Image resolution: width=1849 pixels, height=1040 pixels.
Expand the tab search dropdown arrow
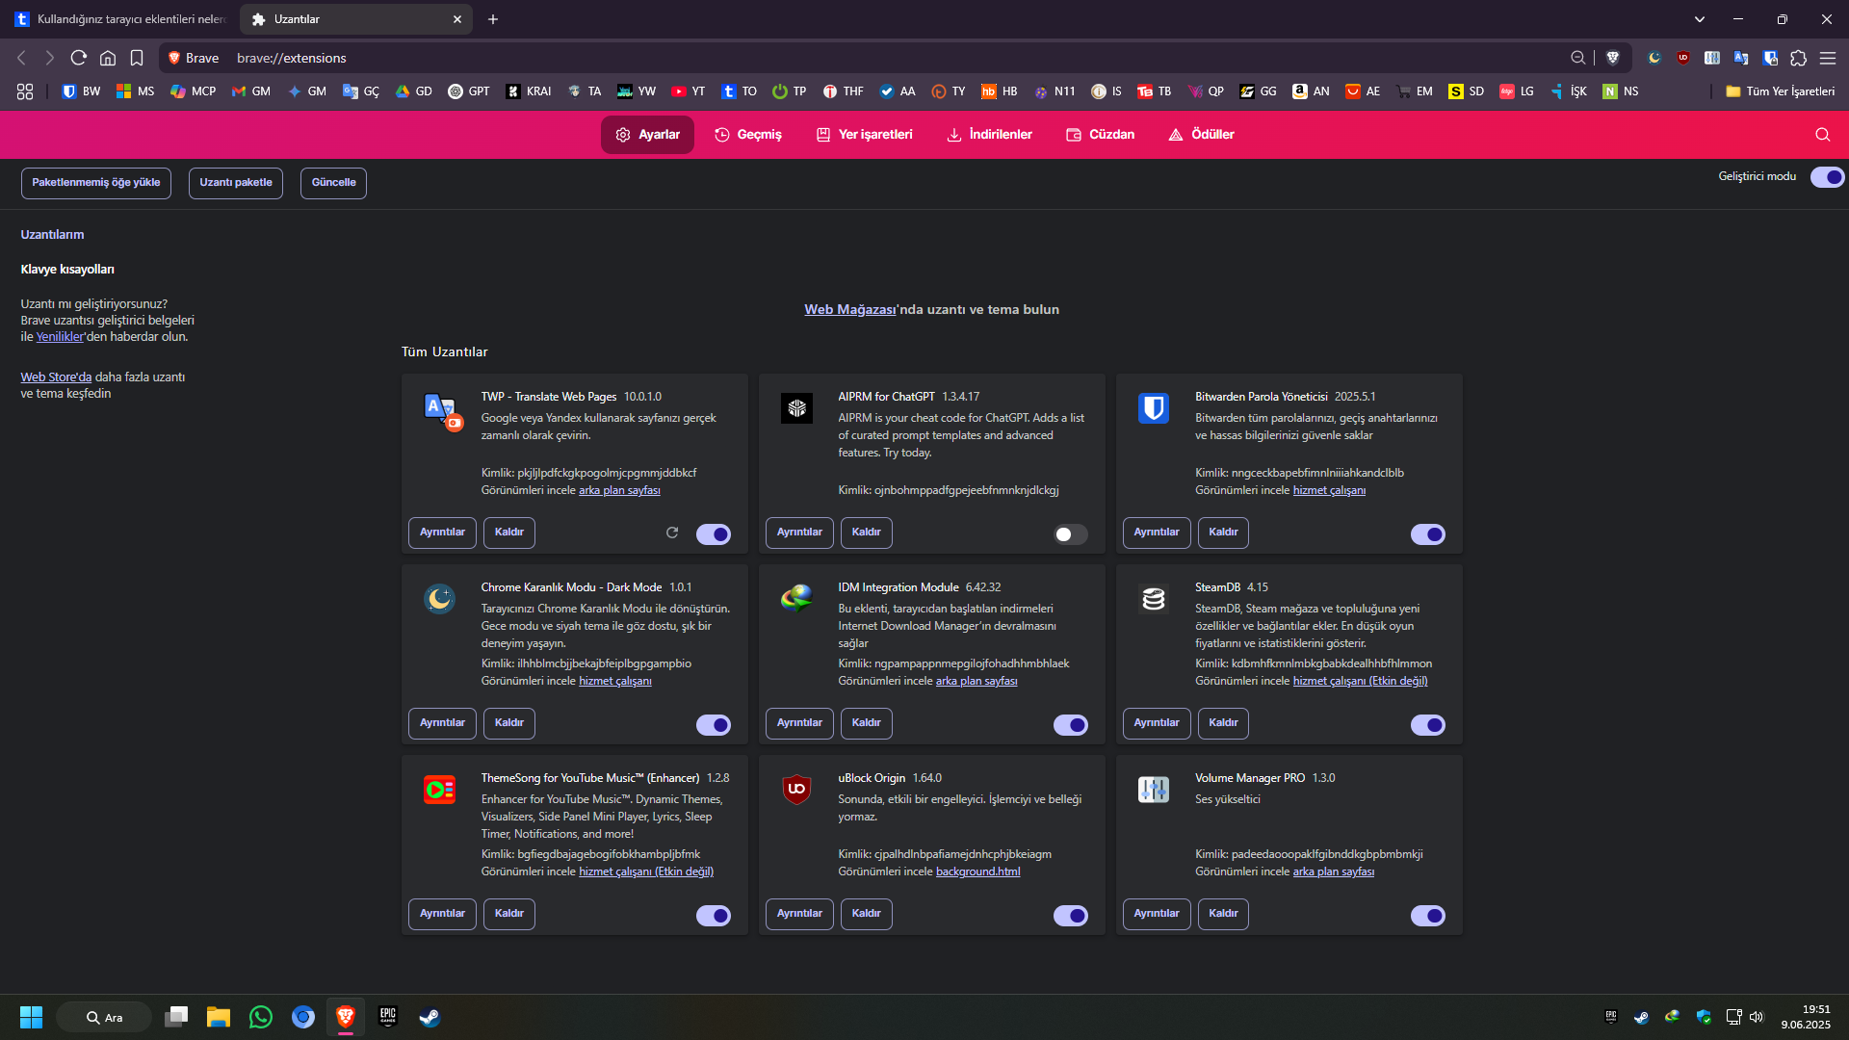point(1699,19)
